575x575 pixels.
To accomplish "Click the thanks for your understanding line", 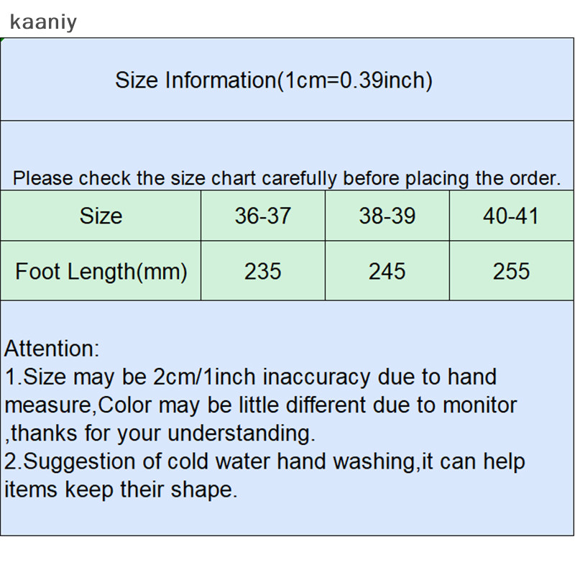I will [160, 433].
